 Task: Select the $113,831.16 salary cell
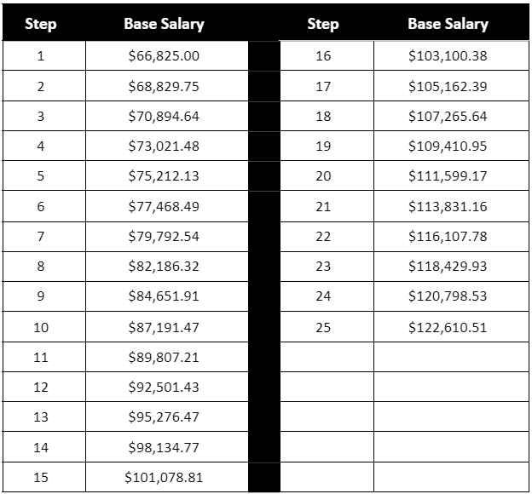pos(448,206)
